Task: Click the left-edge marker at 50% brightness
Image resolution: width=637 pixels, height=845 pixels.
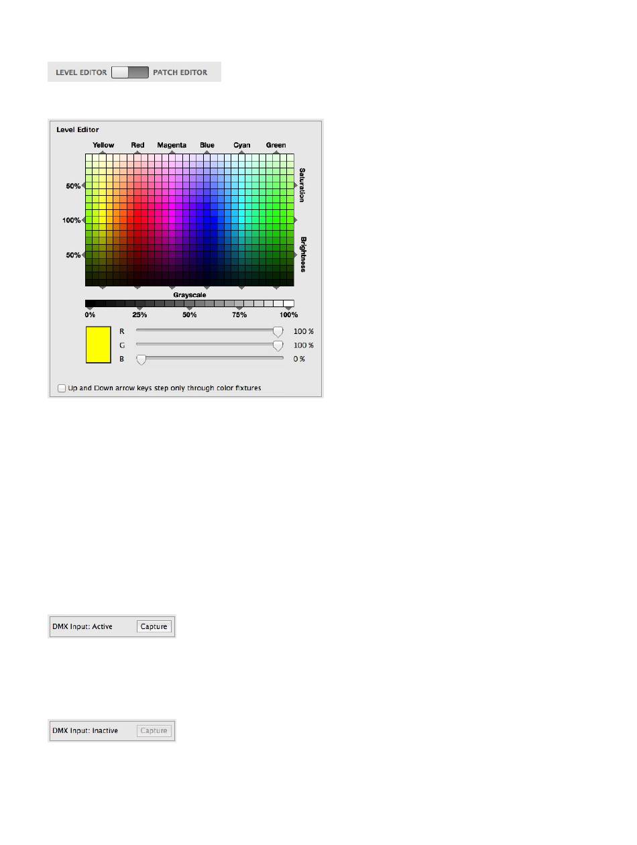Action: click(x=83, y=255)
